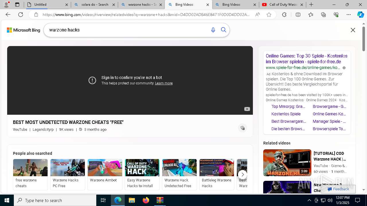Image resolution: width=367 pixels, height=206 pixels.
Task: Open File Explorer from taskbar
Action: pyautogui.click(x=132, y=200)
